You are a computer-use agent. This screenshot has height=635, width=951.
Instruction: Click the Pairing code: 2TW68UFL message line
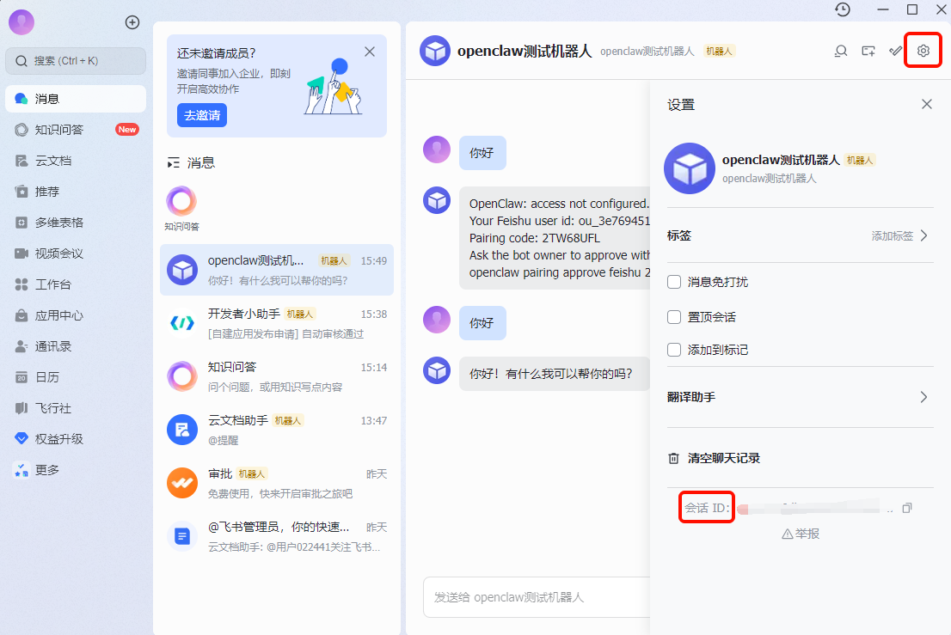(534, 238)
